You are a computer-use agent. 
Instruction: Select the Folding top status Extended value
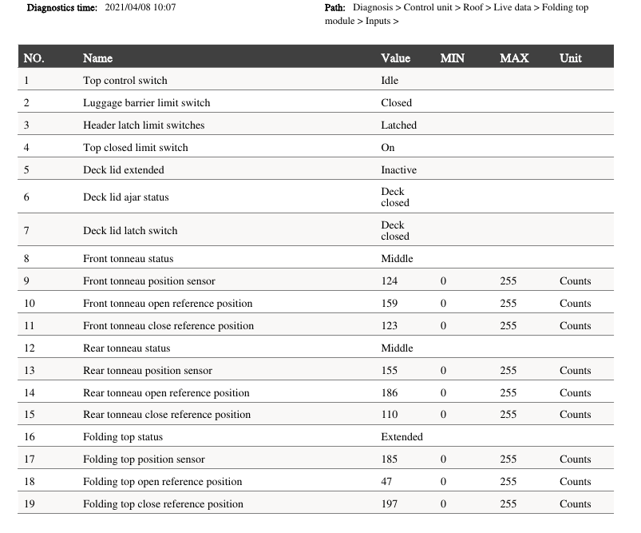coord(402,437)
